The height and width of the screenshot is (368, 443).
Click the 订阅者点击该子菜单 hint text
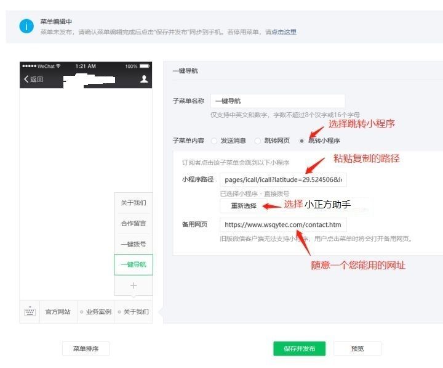coord(236,163)
